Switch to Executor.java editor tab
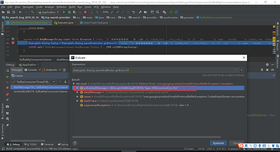Viewport: 280px width, 152px height. (65, 23)
